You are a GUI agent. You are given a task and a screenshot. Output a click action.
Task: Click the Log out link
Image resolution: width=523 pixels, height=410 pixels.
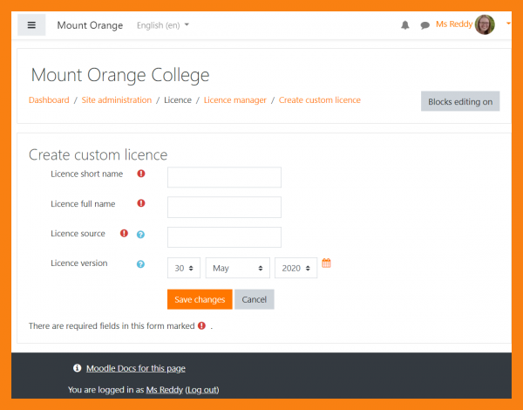click(x=202, y=389)
